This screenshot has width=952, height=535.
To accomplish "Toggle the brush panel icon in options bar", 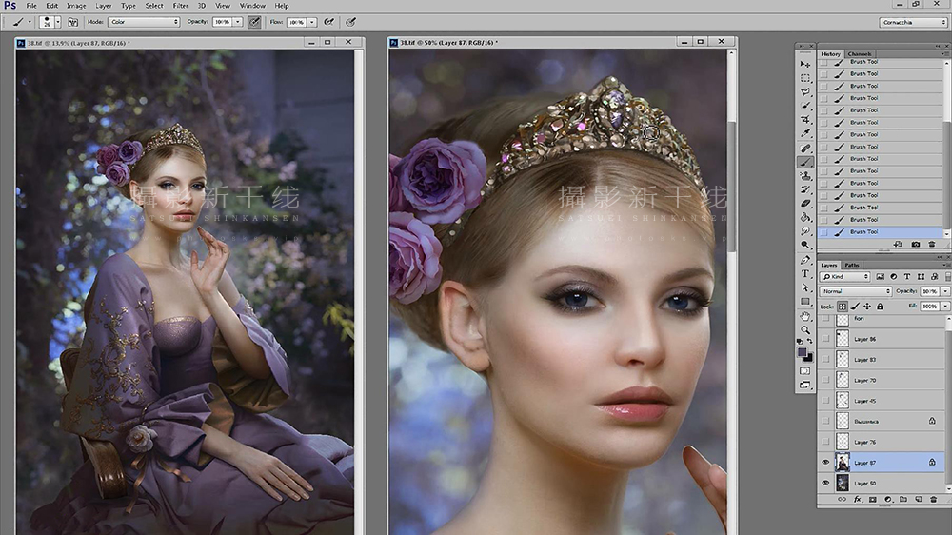I will point(73,22).
